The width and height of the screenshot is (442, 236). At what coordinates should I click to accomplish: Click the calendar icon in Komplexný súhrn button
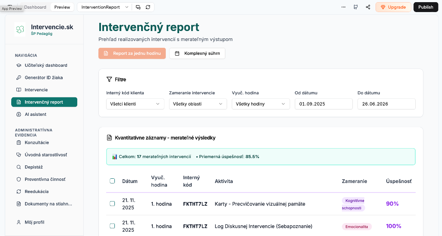[177, 53]
